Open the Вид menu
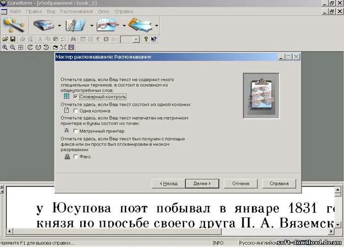Viewport: 344px width, 247px height. tap(50, 11)
